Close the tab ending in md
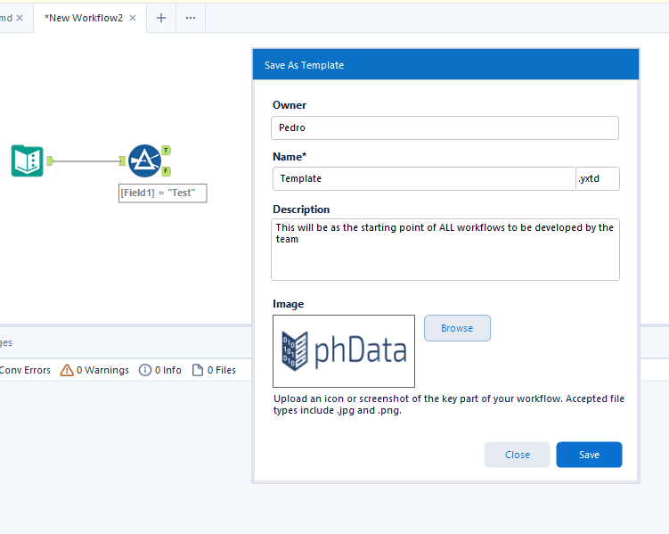Viewport: 669px width, 534px height. [20, 18]
